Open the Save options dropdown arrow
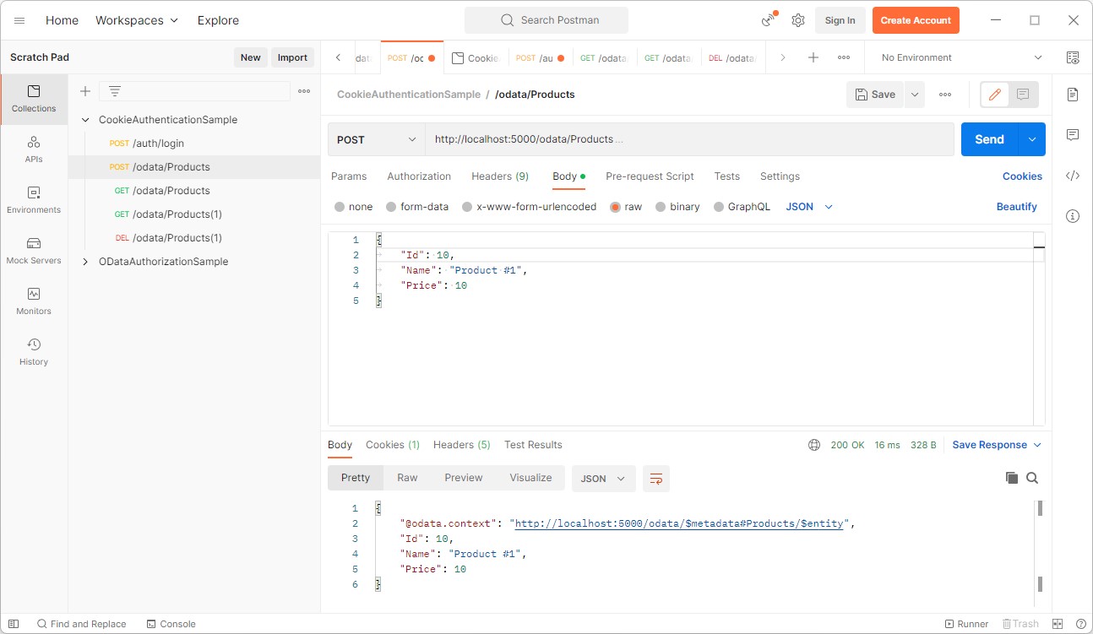Image resolution: width=1093 pixels, height=634 pixels. (x=915, y=95)
